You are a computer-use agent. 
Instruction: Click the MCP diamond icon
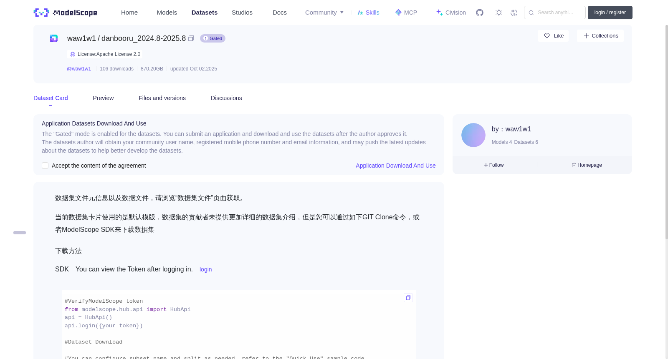(398, 13)
